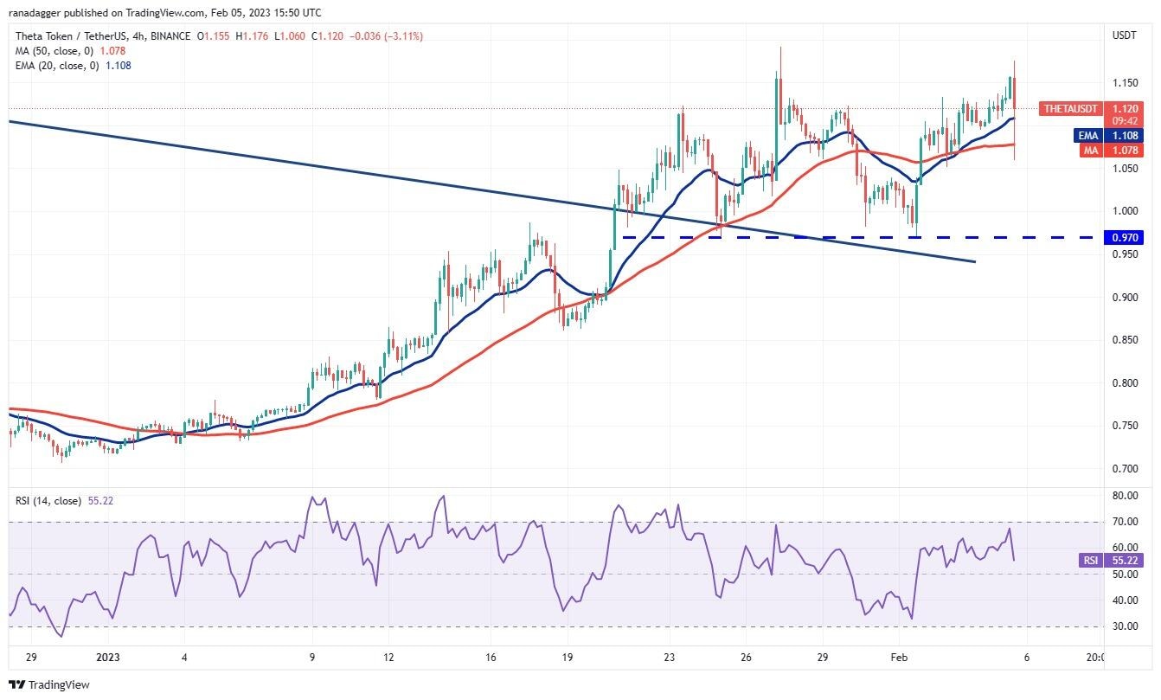Click the blue EMA tag on the price axis

[1087, 136]
